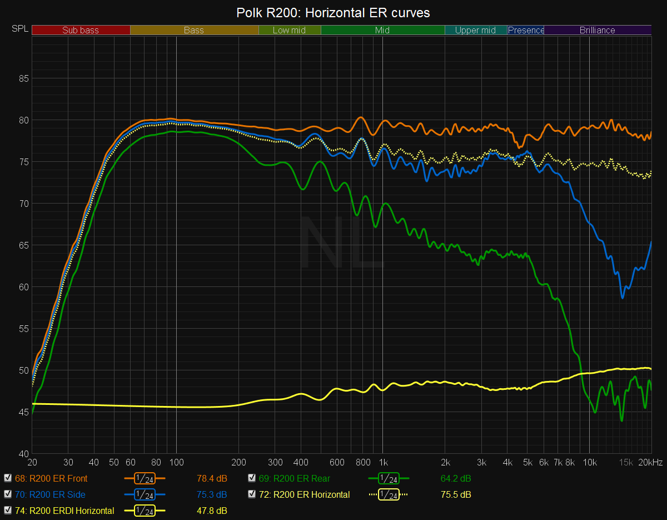
Task: Click the 40 SPL axis value
Action: (x=23, y=453)
